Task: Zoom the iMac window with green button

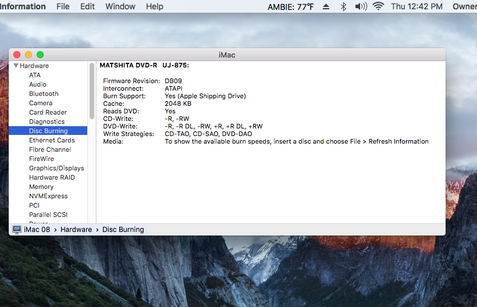Action: pos(40,55)
